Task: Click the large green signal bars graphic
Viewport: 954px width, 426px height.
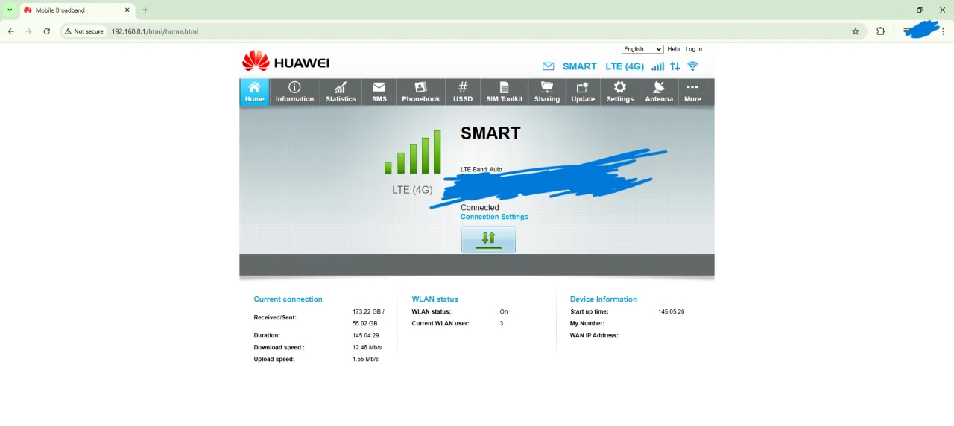Action: coord(413,152)
